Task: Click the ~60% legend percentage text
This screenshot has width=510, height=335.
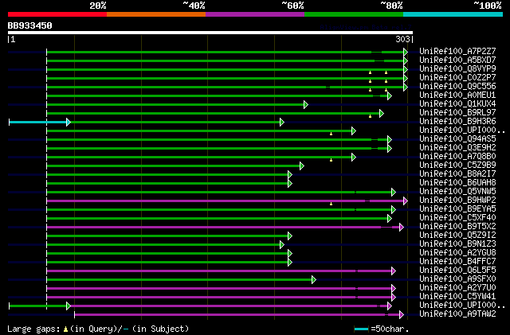Action: 292,6
